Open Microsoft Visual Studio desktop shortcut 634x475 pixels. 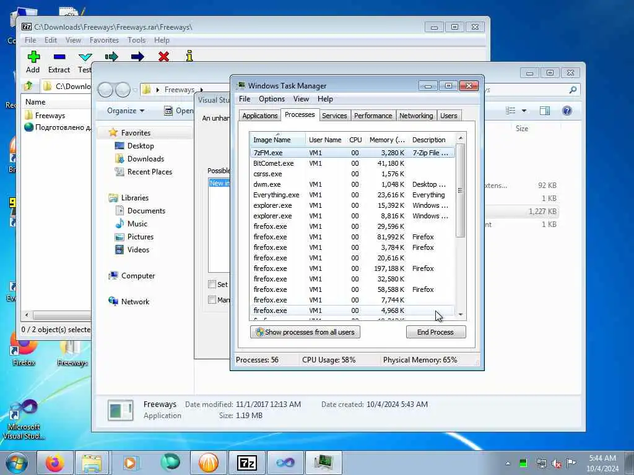(x=23, y=419)
